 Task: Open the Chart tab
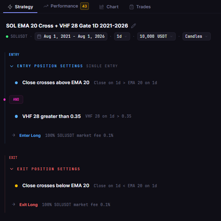point(109,7)
